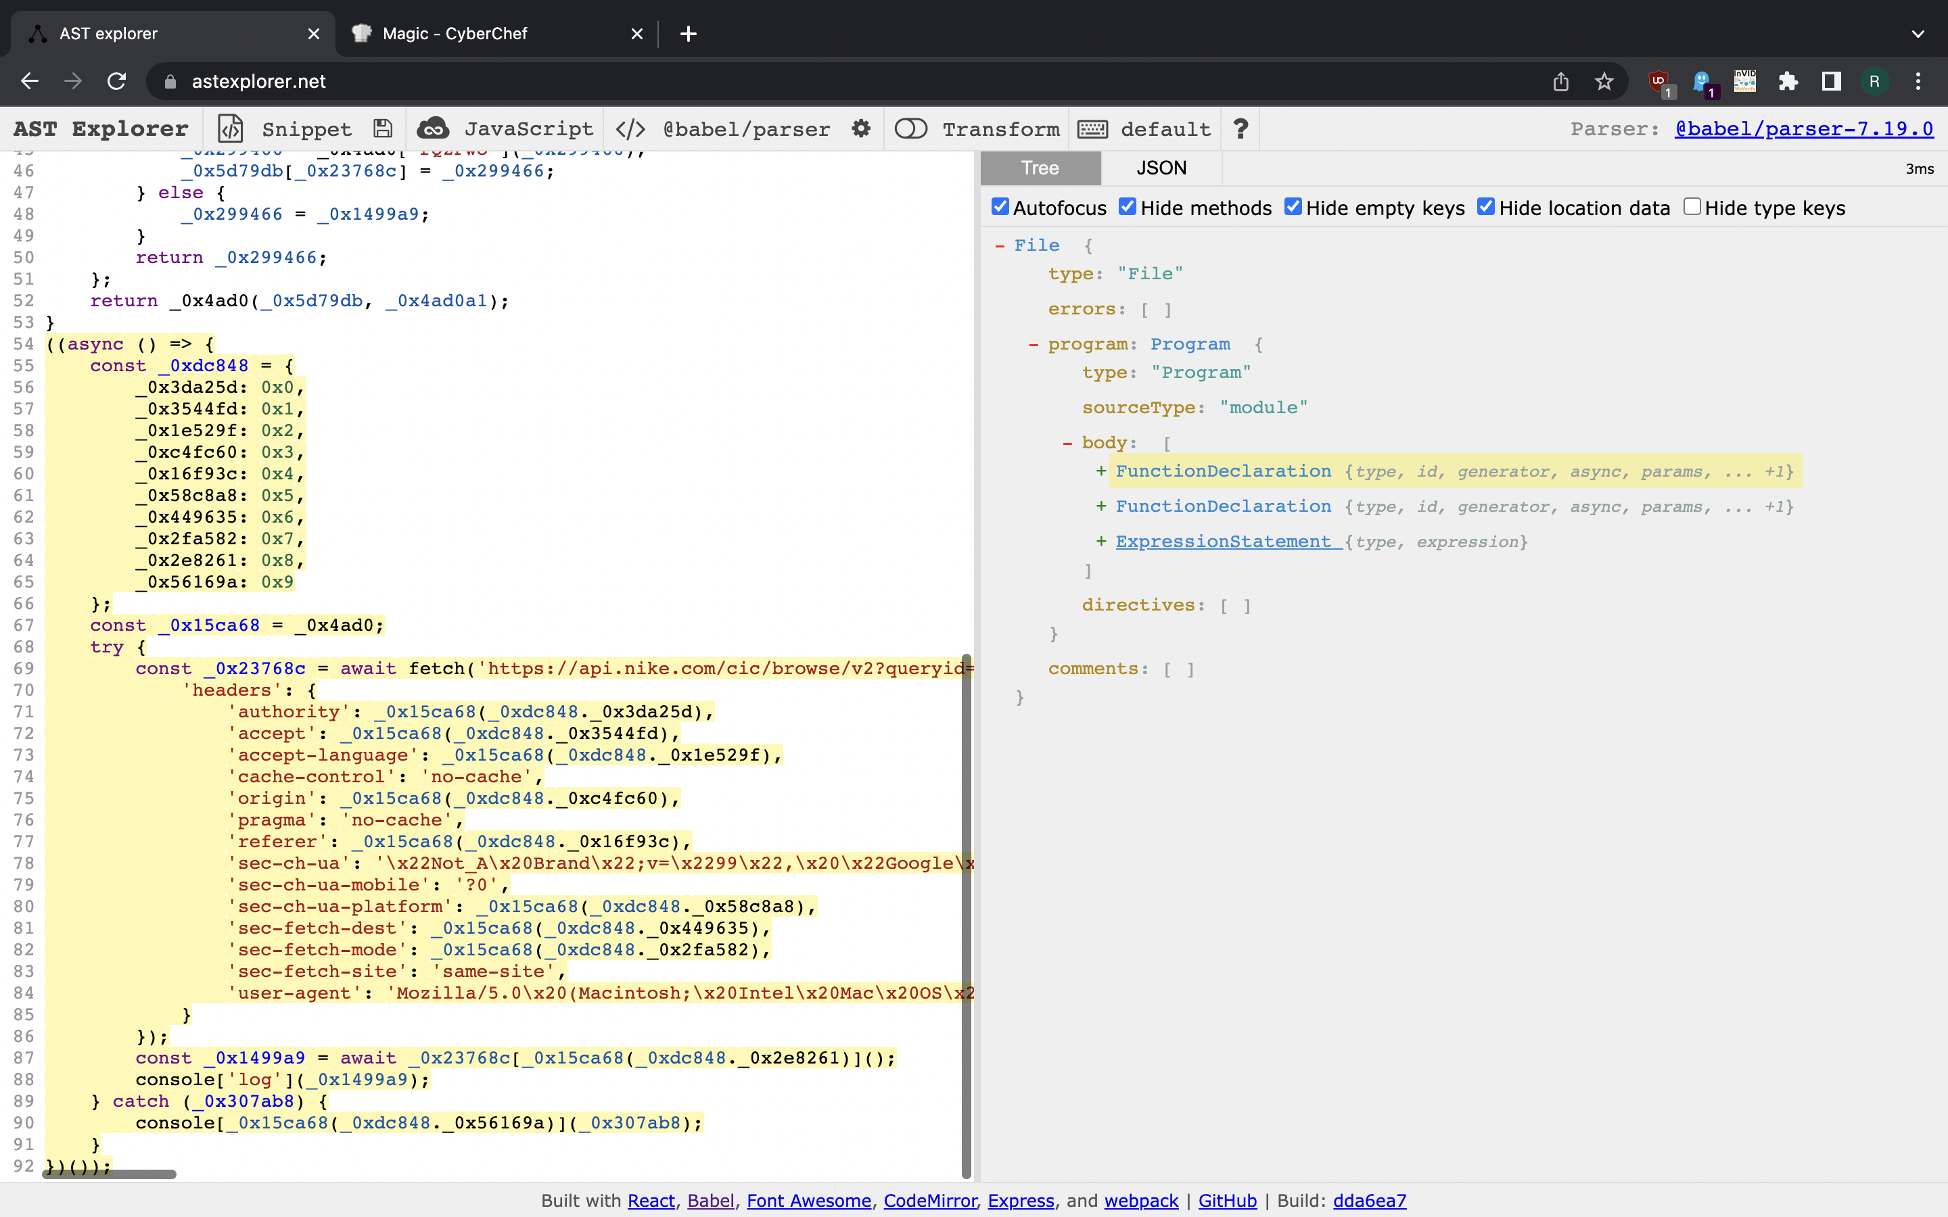Collapse the body array

[1067, 443]
